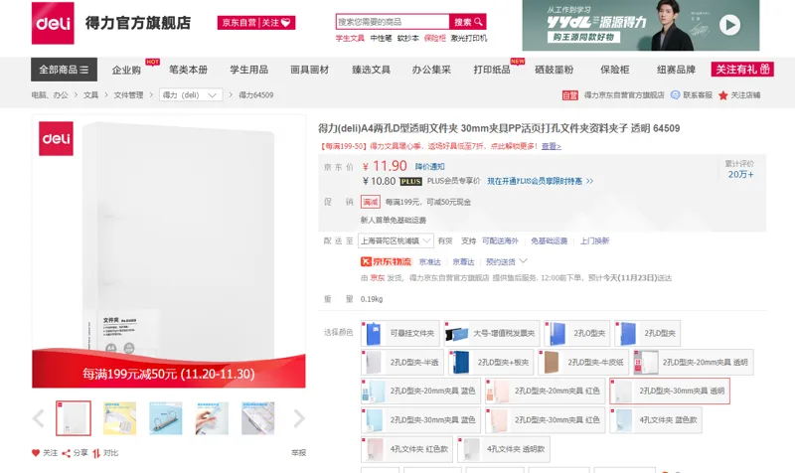The height and width of the screenshot is (473, 795).
Task: Select the 2孔O型夹 option
Action: coord(577,333)
